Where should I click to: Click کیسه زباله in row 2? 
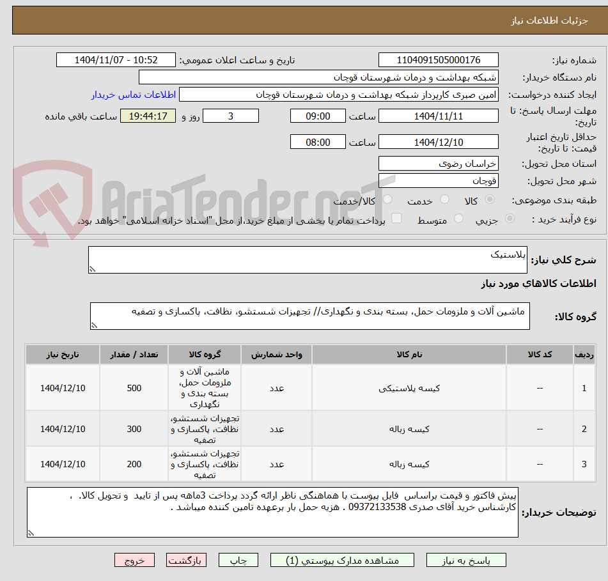click(x=409, y=429)
